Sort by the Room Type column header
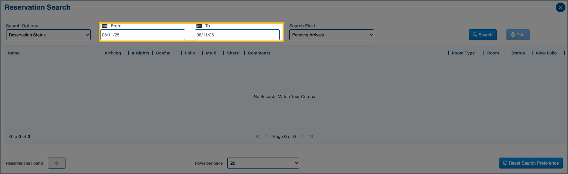568x174 pixels. click(463, 53)
